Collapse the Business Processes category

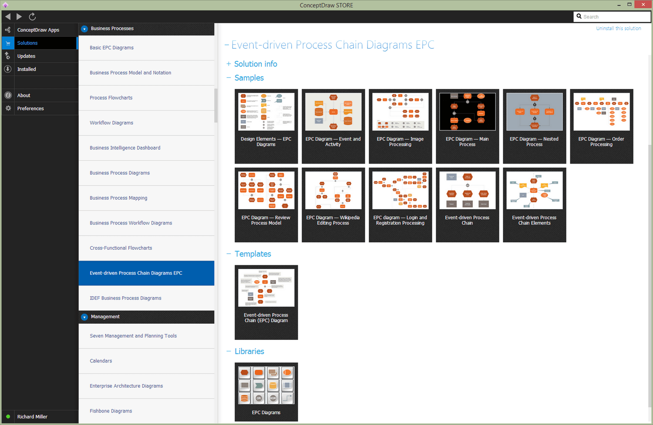(x=84, y=29)
